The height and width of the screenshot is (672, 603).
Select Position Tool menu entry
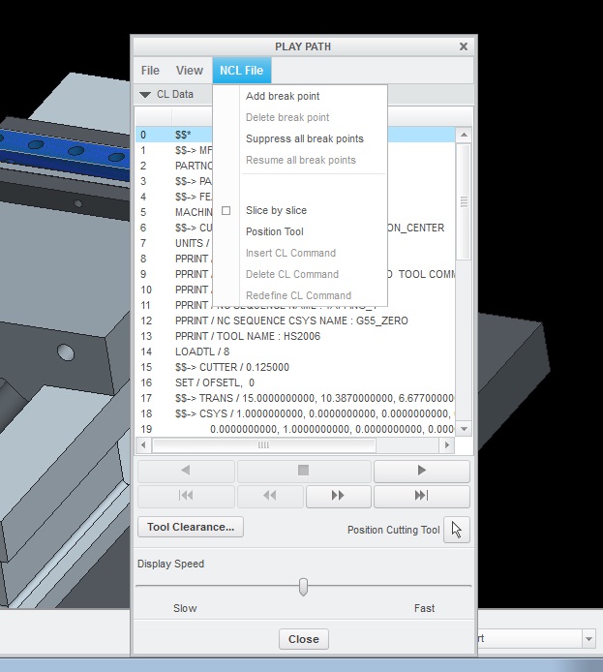tap(275, 231)
